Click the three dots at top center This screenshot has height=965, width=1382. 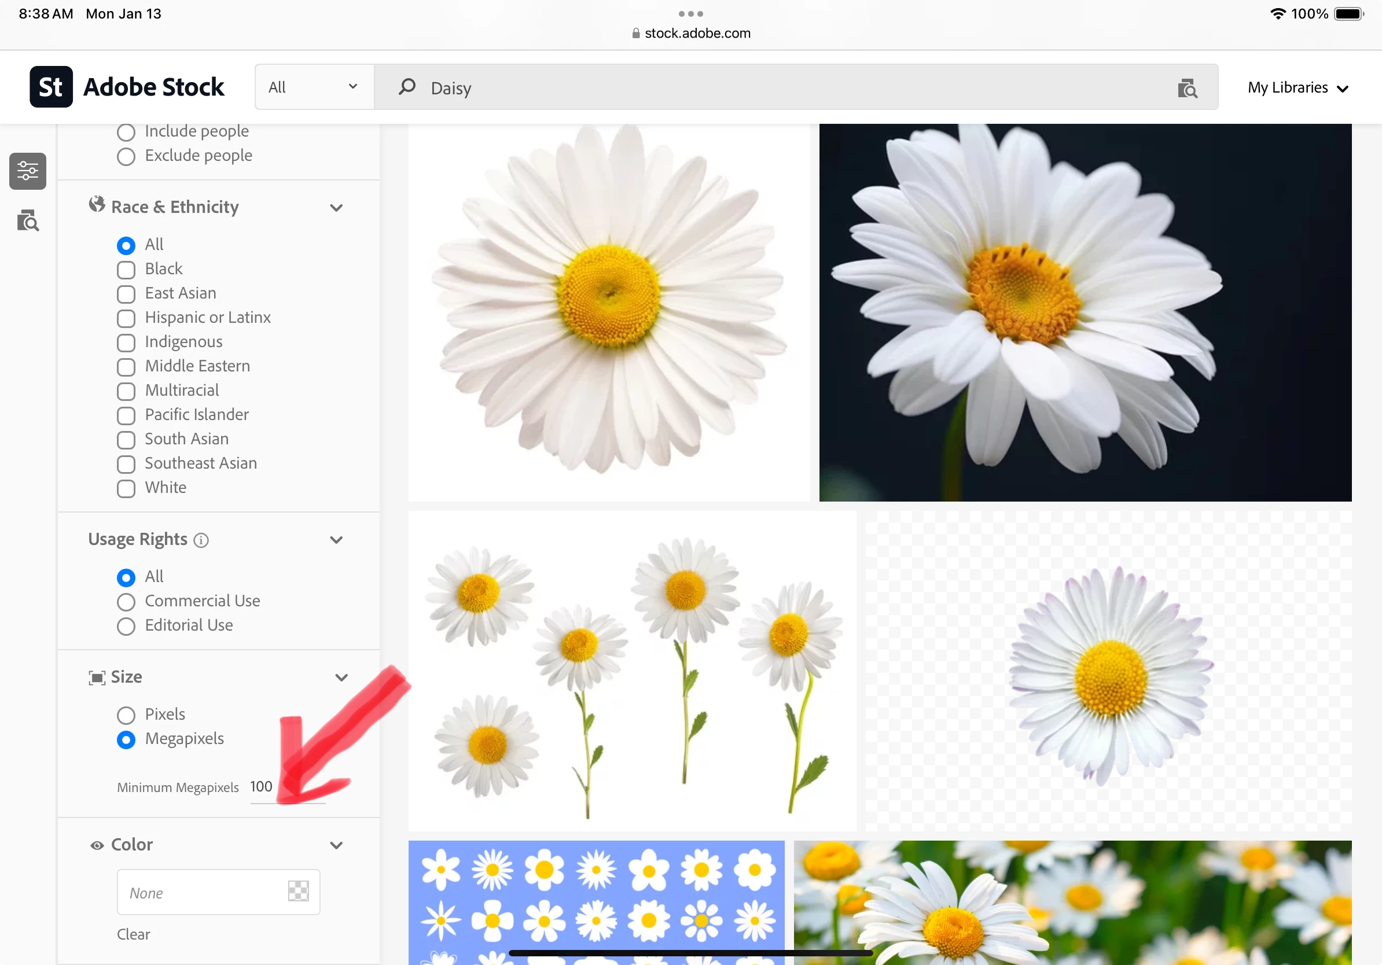pyautogui.click(x=690, y=13)
